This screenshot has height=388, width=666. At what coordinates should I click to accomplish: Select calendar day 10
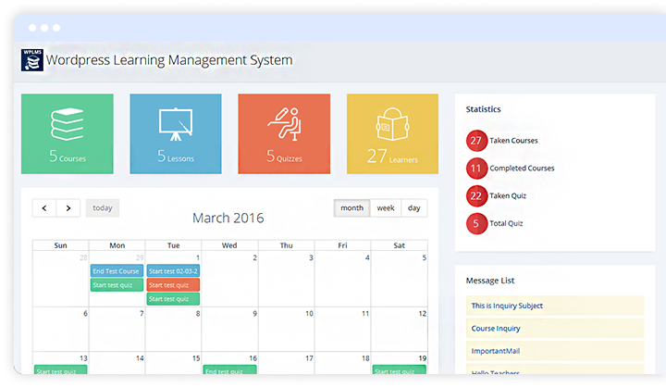[x=309, y=314]
